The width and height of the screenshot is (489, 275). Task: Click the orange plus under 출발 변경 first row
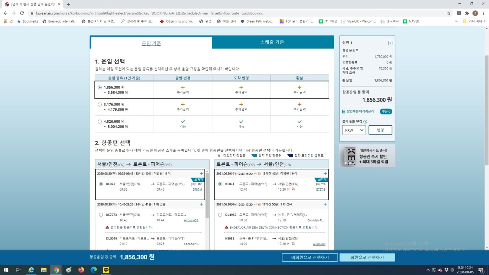click(183, 87)
